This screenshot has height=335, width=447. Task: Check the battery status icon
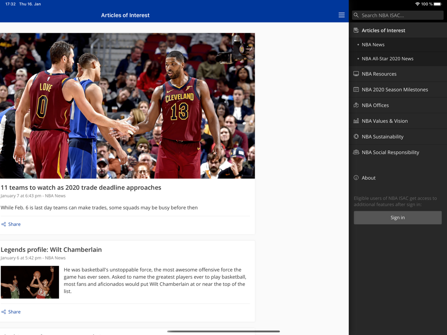438,4
